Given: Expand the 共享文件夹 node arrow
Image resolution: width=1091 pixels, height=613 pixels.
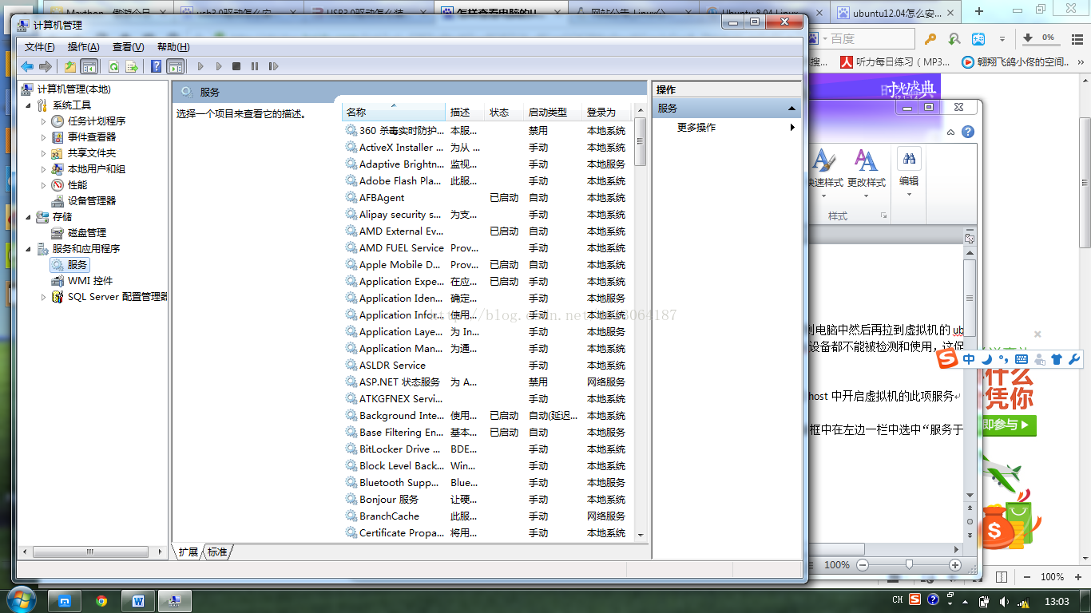Looking at the screenshot, I should tap(44, 153).
